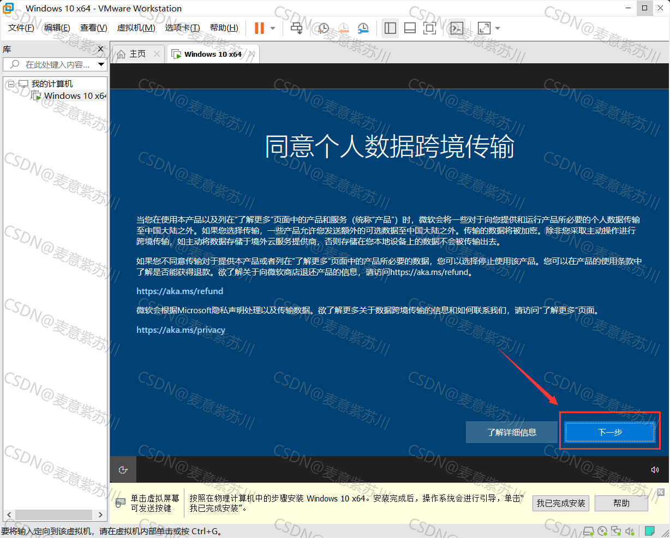Toggle the thumbnail bar view
The height and width of the screenshot is (538, 670).
pyautogui.click(x=410, y=28)
